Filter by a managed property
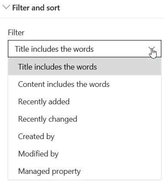This screenshot has width=164, height=183. click(x=84, y=171)
